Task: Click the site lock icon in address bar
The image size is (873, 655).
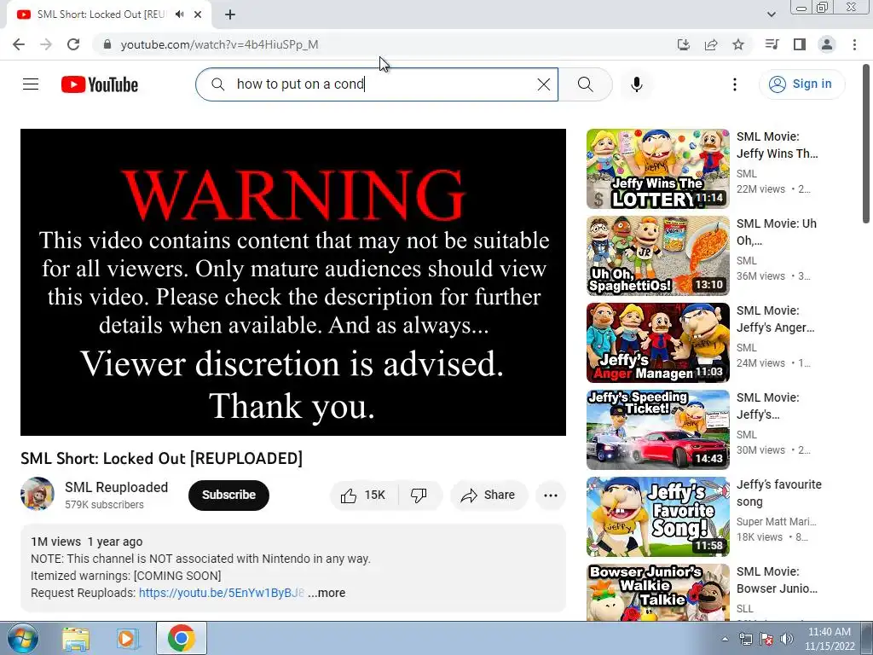Action: point(107,44)
